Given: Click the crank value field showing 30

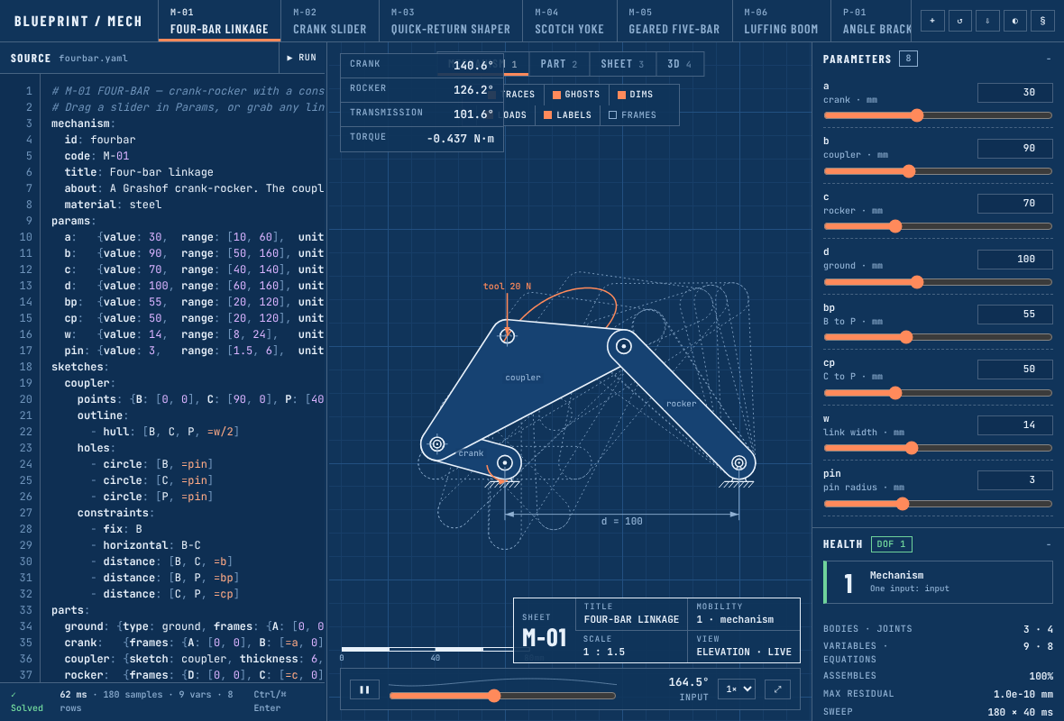Looking at the screenshot, I should (x=1014, y=92).
